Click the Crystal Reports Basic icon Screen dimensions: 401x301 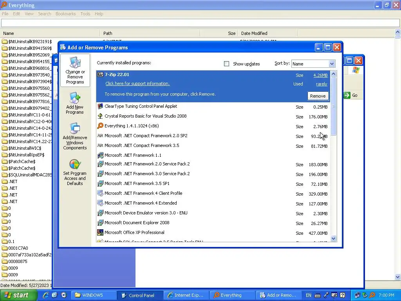(100, 116)
